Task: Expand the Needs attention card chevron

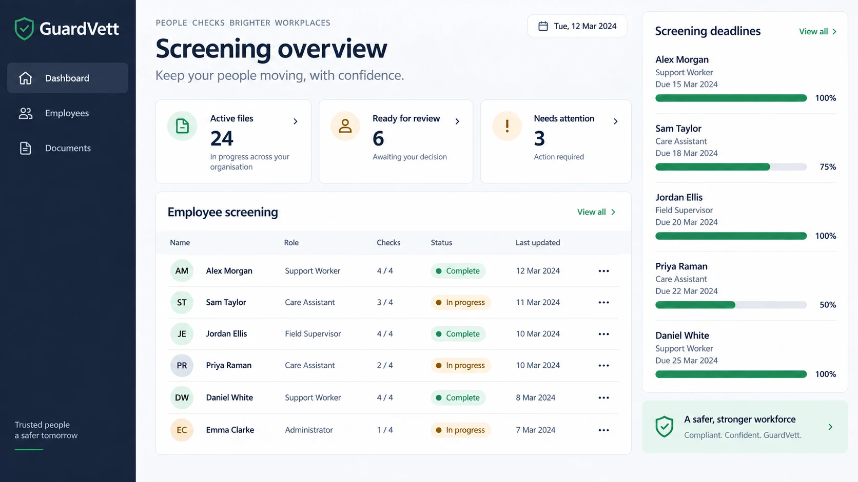Action: tap(616, 121)
